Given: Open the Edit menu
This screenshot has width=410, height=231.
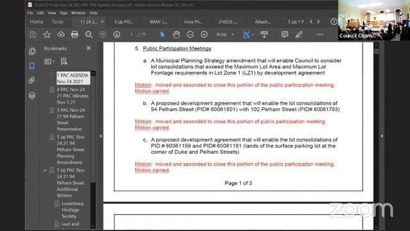Looking at the screenshot, I should 40,13.
